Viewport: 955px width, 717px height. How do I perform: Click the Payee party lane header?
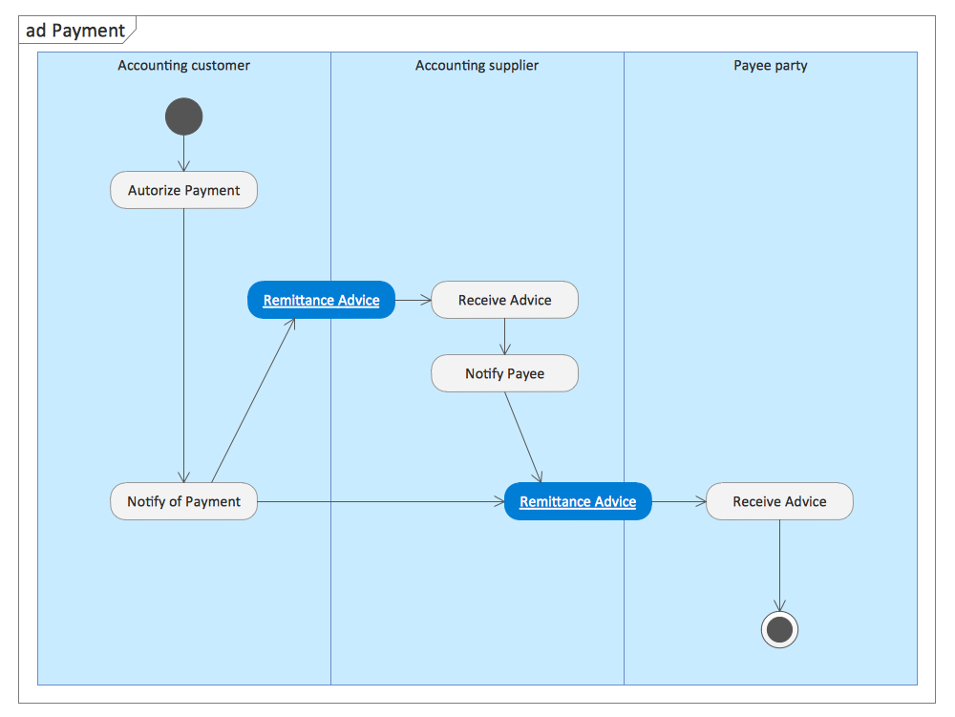tap(771, 65)
